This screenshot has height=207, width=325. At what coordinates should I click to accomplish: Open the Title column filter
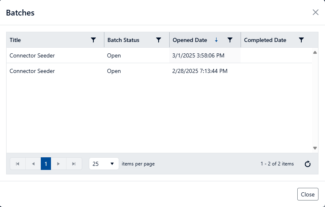click(x=93, y=40)
